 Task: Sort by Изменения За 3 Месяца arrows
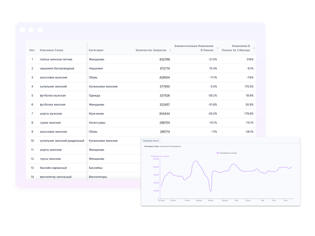pos(254,48)
